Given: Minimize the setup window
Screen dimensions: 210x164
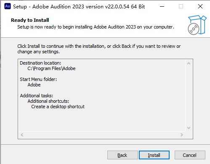Looking at the screenshot, I should coord(162,6).
